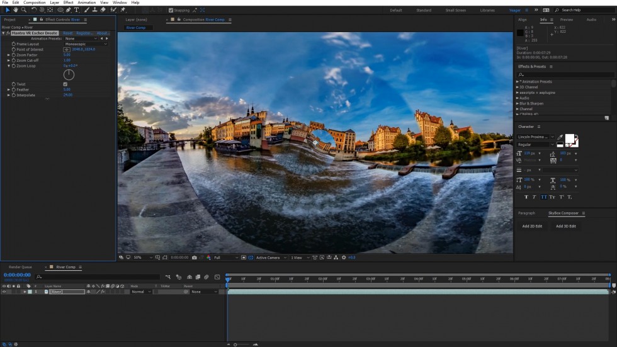Expand the Zoom Factor property
Screen dimensions: 617x347
[9, 55]
